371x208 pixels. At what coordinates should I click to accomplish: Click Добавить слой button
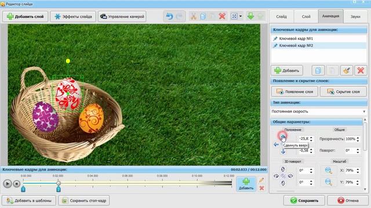[26, 17]
